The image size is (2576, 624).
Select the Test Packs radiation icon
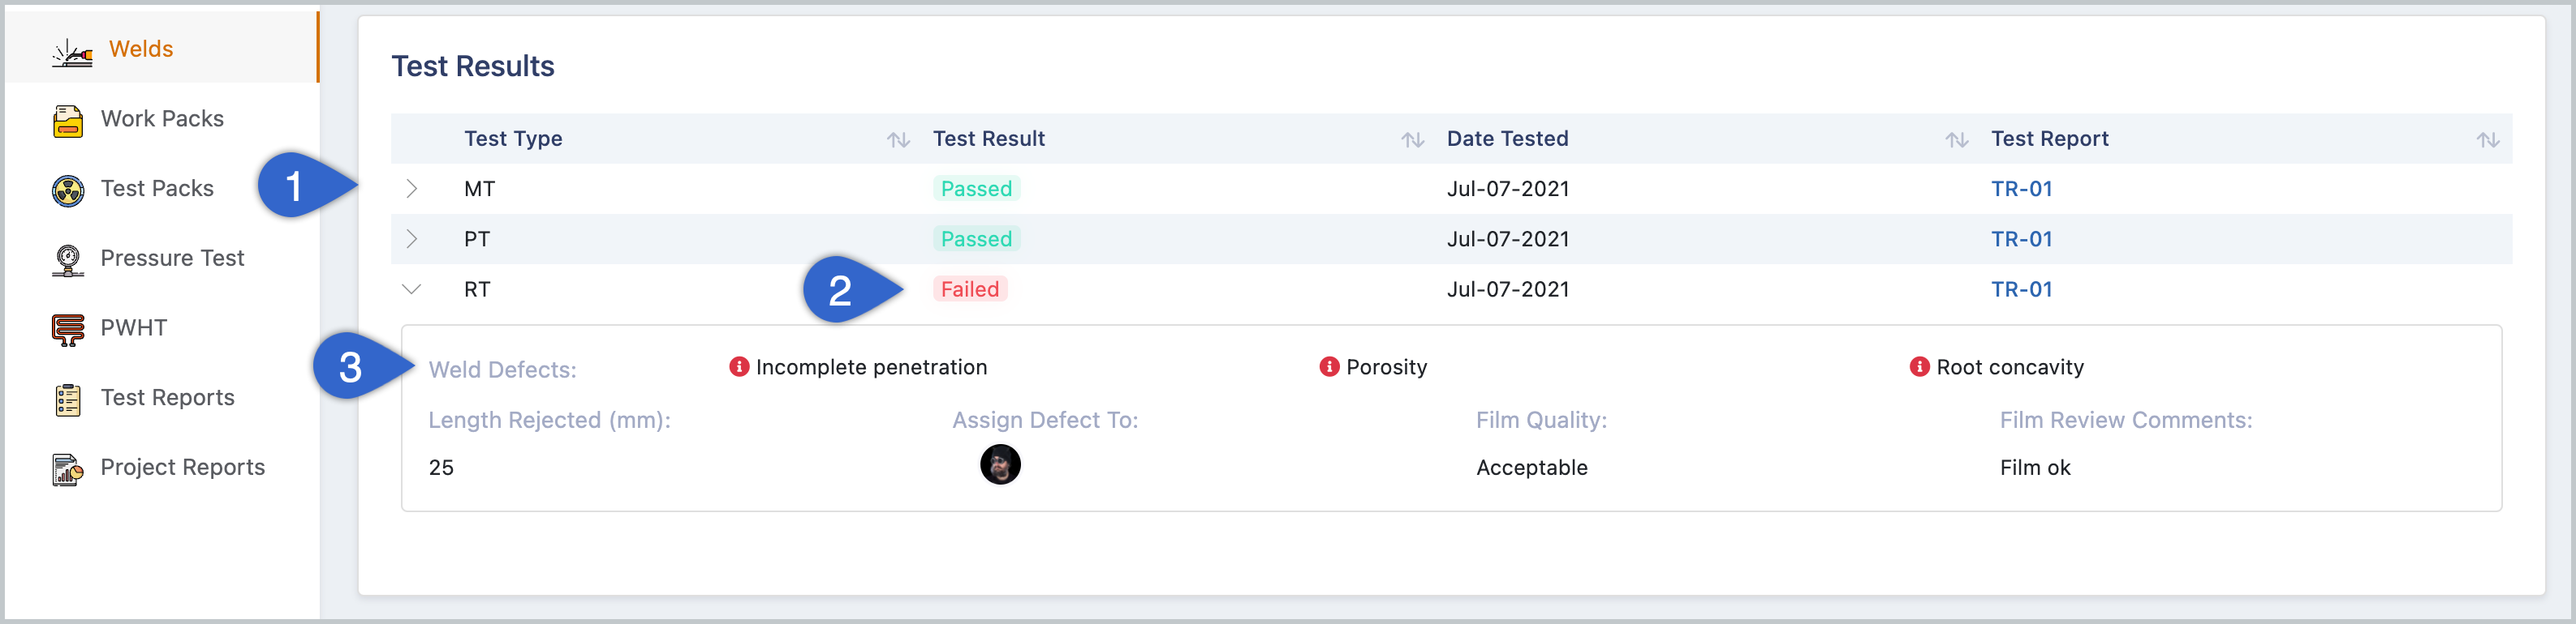click(68, 190)
